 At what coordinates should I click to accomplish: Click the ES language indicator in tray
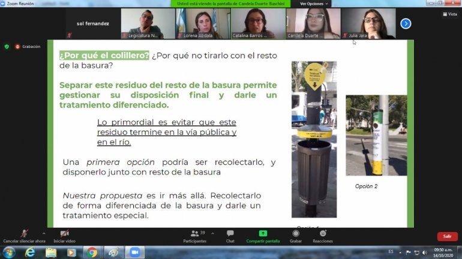391,252
